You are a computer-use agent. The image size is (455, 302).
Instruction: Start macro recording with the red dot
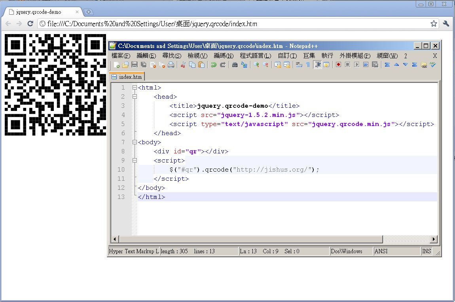point(338,65)
